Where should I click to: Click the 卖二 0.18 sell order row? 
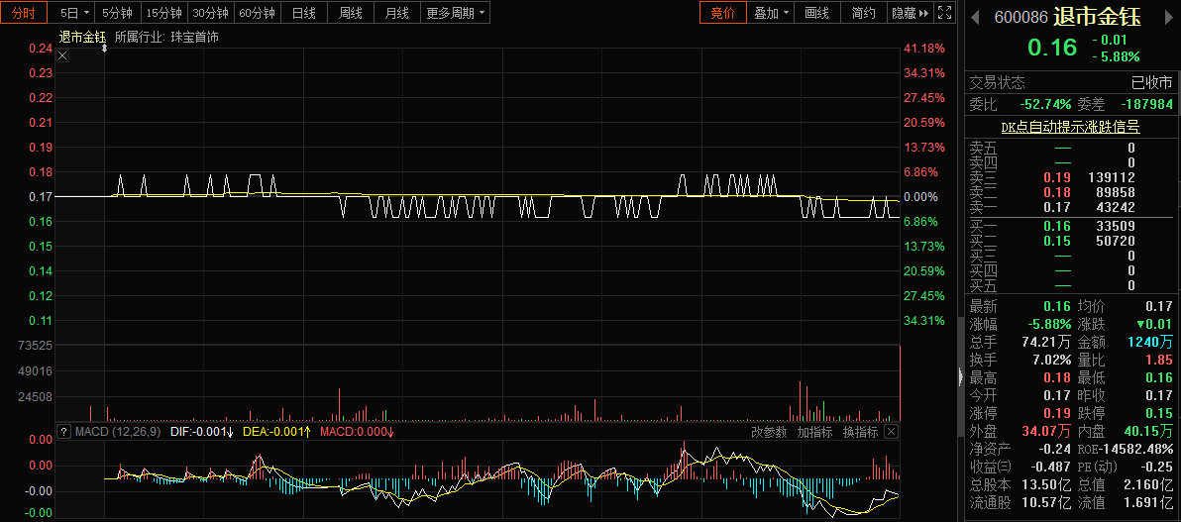[1070, 191]
